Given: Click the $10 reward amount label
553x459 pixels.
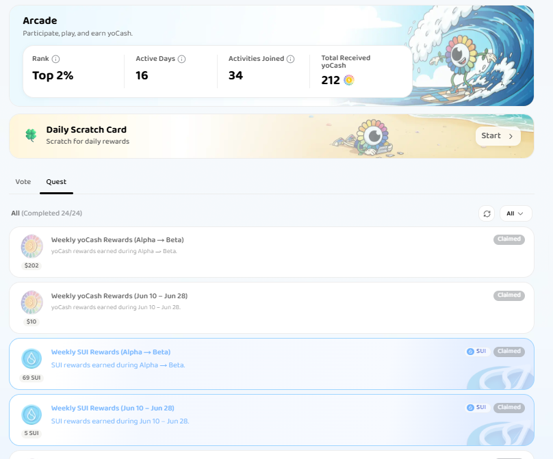Looking at the screenshot, I should (31, 322).
